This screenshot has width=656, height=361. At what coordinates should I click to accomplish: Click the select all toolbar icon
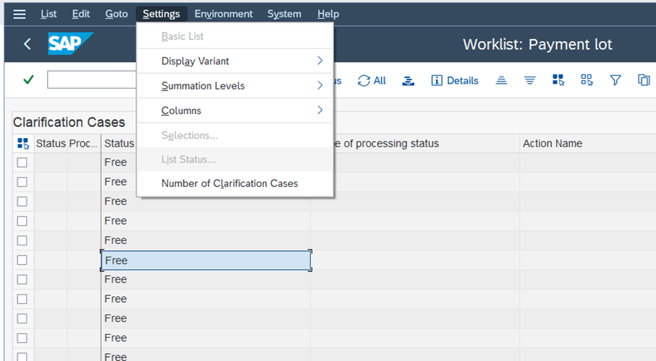(x=558, y=80)
